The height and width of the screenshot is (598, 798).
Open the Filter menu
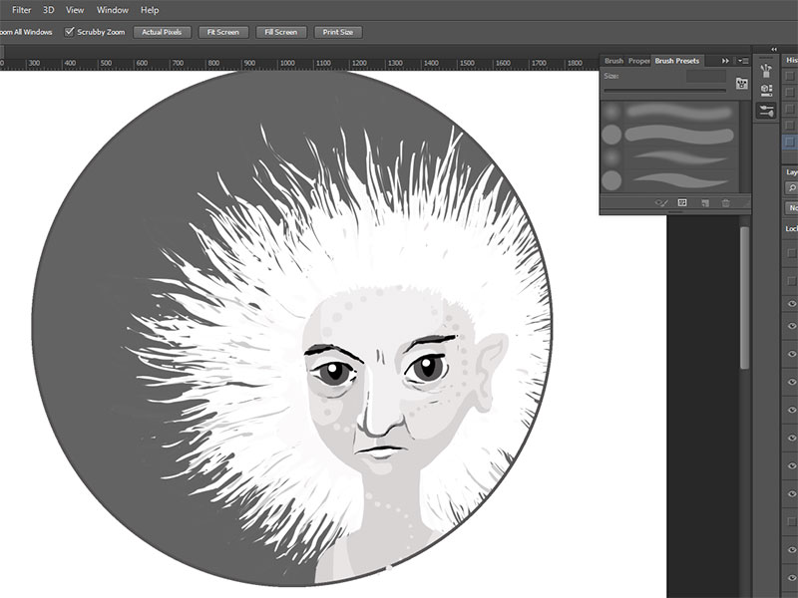(x=22, y=10)
